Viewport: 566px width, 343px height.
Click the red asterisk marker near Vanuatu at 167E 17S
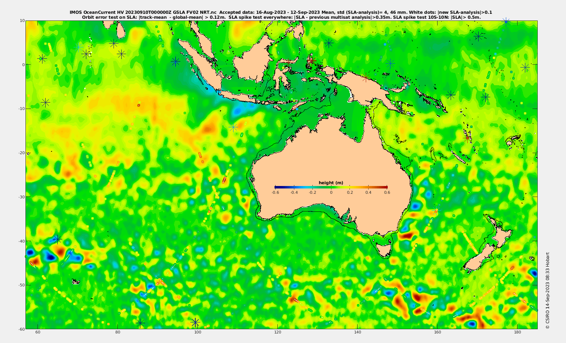tap(468, 138)
